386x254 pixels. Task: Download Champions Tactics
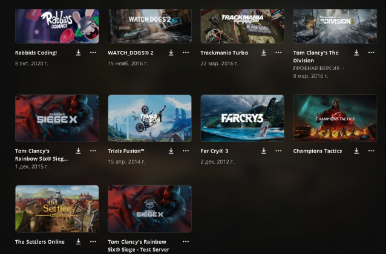[x=356, y=151]
